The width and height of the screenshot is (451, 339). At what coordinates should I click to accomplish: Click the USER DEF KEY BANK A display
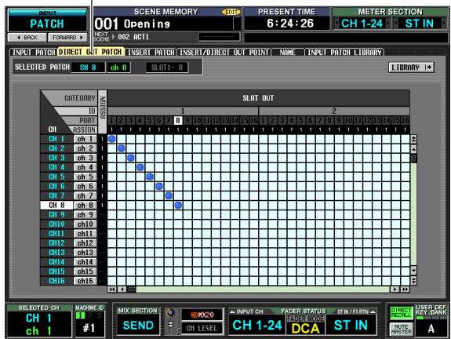point(431,328)
